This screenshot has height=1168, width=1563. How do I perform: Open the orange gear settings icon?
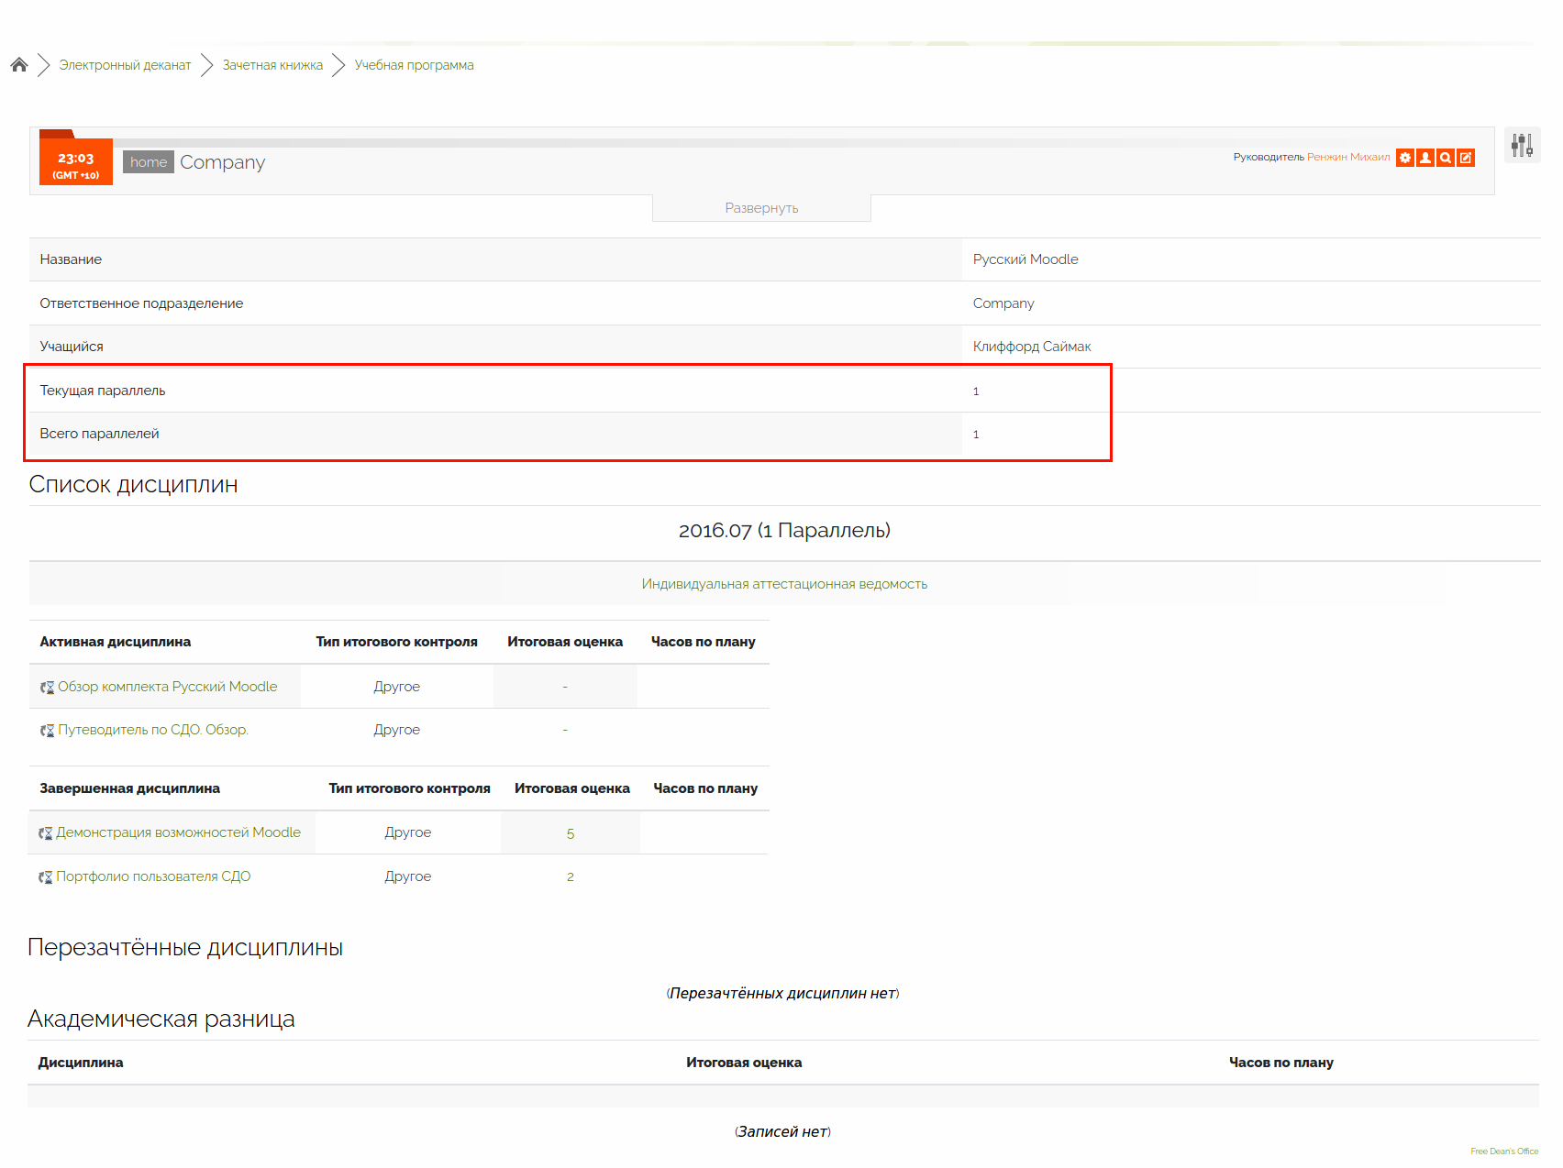pos(1404,158)
